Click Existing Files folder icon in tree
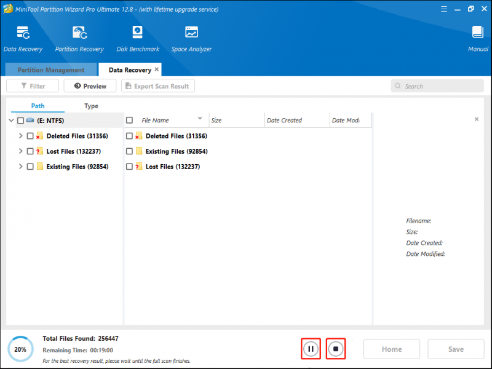Image resolution: width=492 pixels, height=369 pixels. click(x=40, y=166)
